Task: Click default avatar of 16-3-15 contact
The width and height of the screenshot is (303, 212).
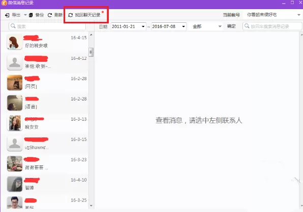Action: [x=15, y=144]
